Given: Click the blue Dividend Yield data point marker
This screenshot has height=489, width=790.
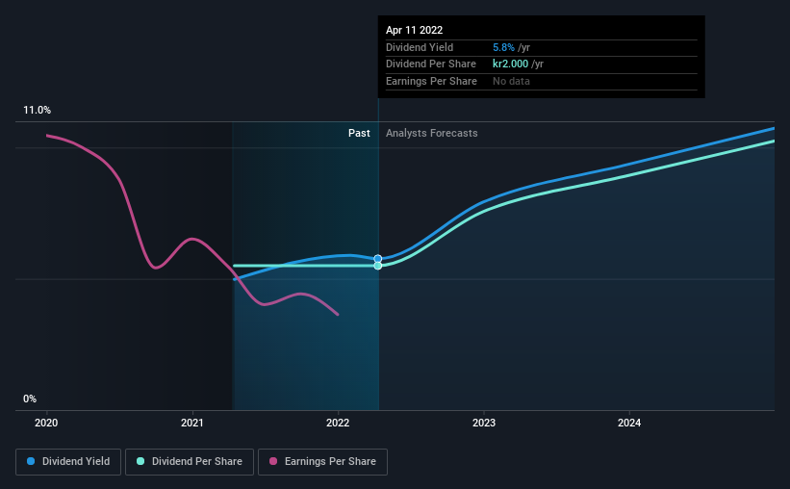Looking at the screenshot, I should 378,259.
